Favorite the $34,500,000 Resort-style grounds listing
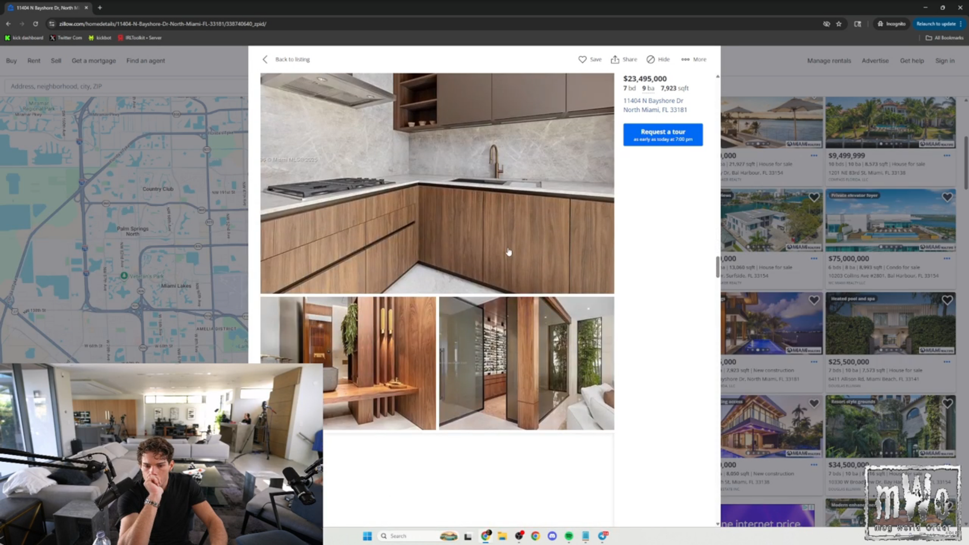 pyautogui.click(x=947, y=403)
